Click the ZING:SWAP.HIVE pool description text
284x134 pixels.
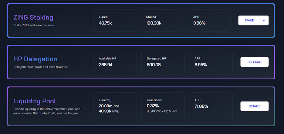47,111
